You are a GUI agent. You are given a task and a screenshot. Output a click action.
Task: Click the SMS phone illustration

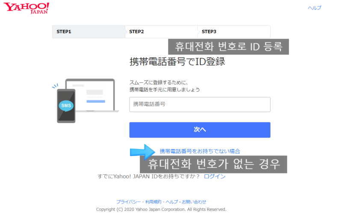coord(66,106)
